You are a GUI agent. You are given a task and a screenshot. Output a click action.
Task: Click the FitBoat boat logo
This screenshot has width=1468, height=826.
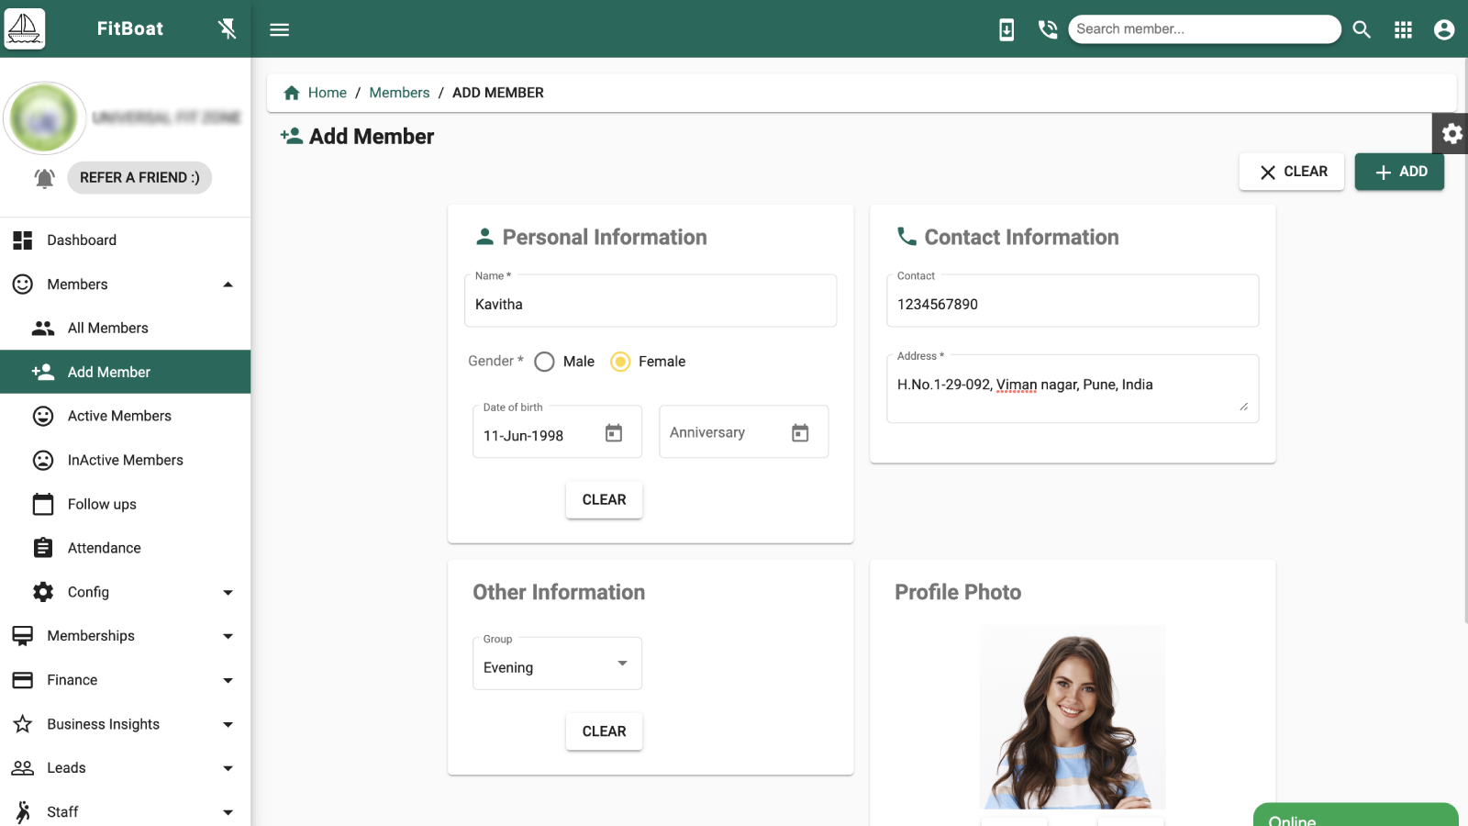click(25, 28)
